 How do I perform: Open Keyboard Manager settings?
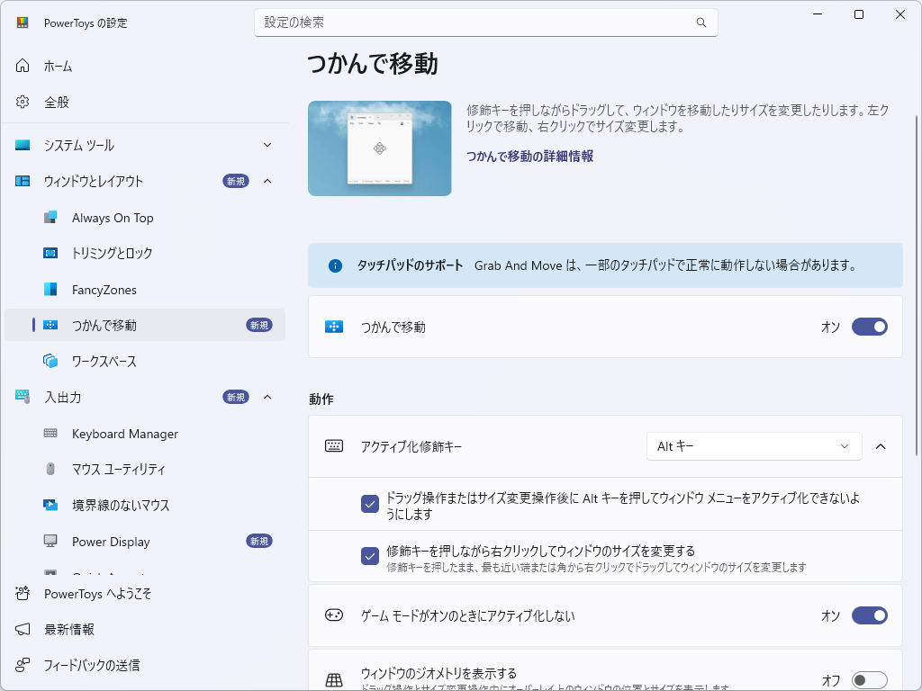click(x=145, y=433)
